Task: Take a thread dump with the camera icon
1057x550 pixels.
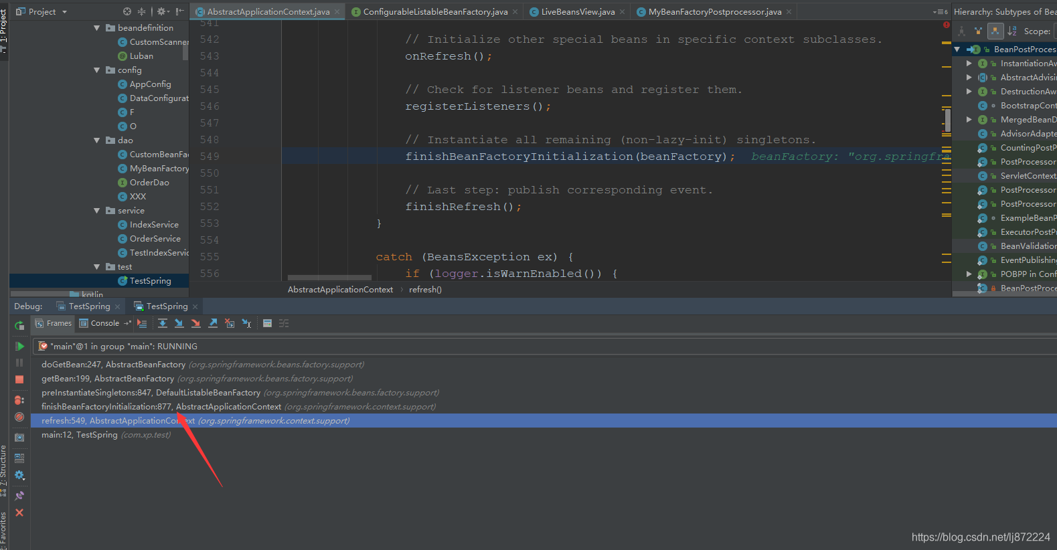Action: click(x=19, y=437)
